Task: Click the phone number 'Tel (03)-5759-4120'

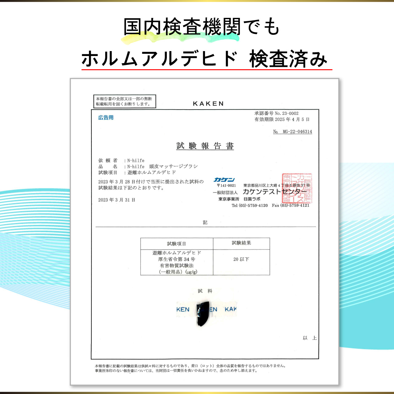Action: click(x=250, y=205)
